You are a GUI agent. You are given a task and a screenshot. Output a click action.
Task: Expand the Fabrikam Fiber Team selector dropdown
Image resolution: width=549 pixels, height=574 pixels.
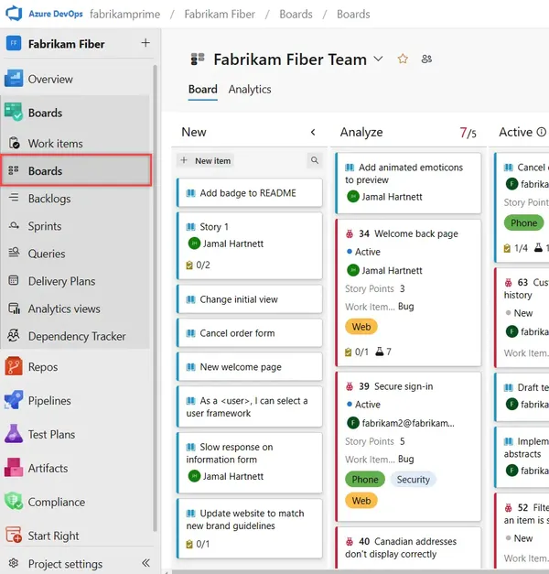coord(378,59)
